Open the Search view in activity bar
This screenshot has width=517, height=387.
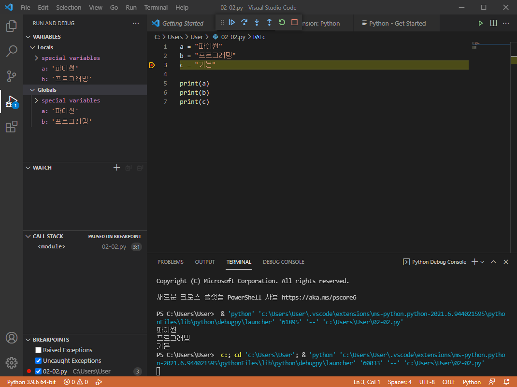coord(12,51)
